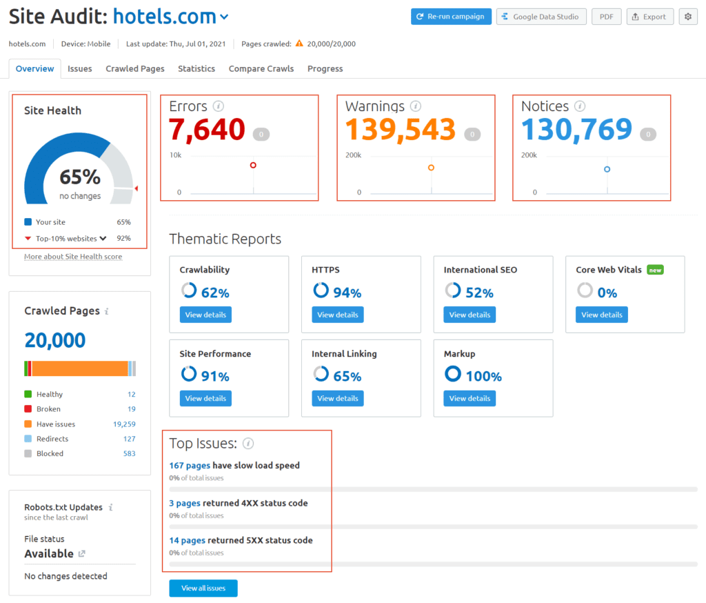
Task: View details for Core Web Vitals
Action: point(601,315)
